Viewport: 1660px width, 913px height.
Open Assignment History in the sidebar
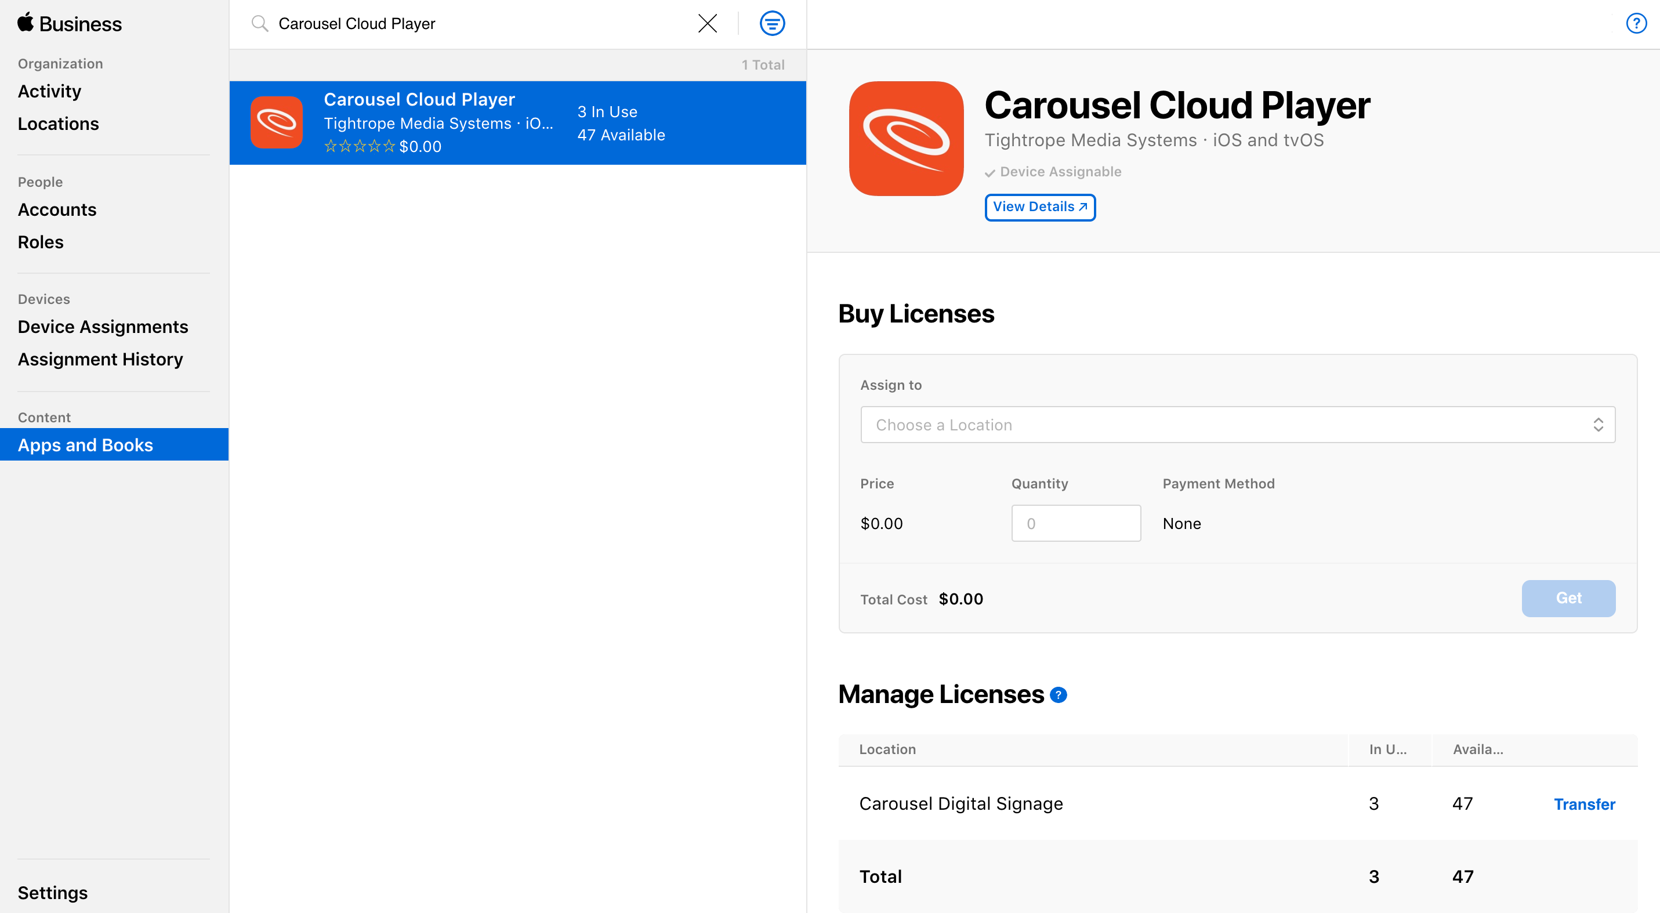[x=100, y=359]
